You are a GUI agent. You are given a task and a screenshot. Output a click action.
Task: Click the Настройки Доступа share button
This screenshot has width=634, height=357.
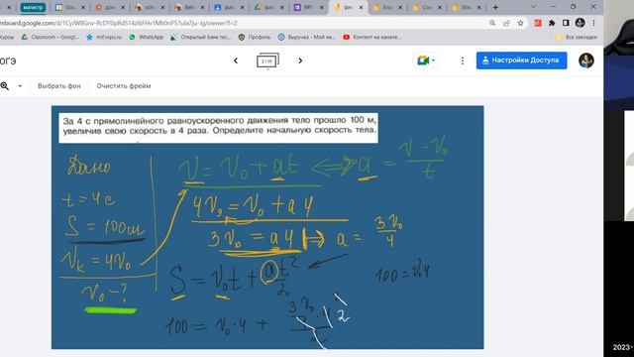point(522,60)
